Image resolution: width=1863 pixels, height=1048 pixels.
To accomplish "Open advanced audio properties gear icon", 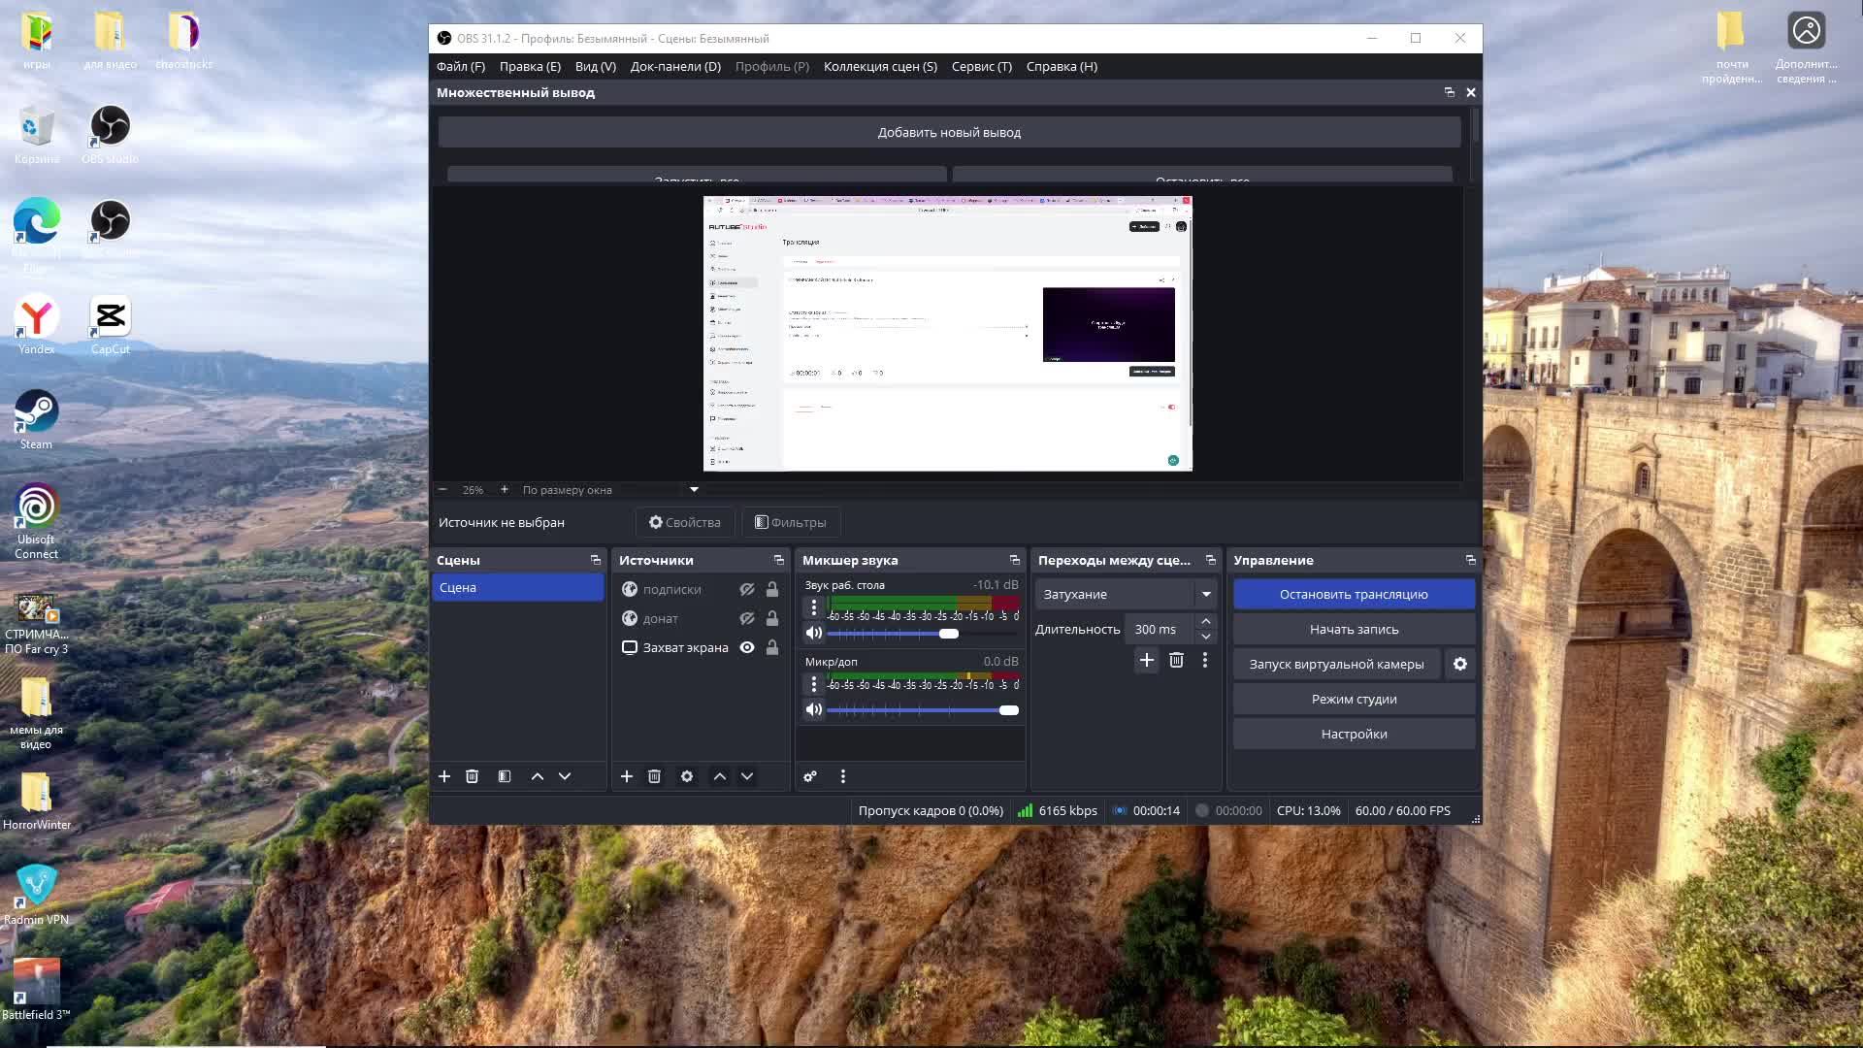I will click(x=810, y=776).
